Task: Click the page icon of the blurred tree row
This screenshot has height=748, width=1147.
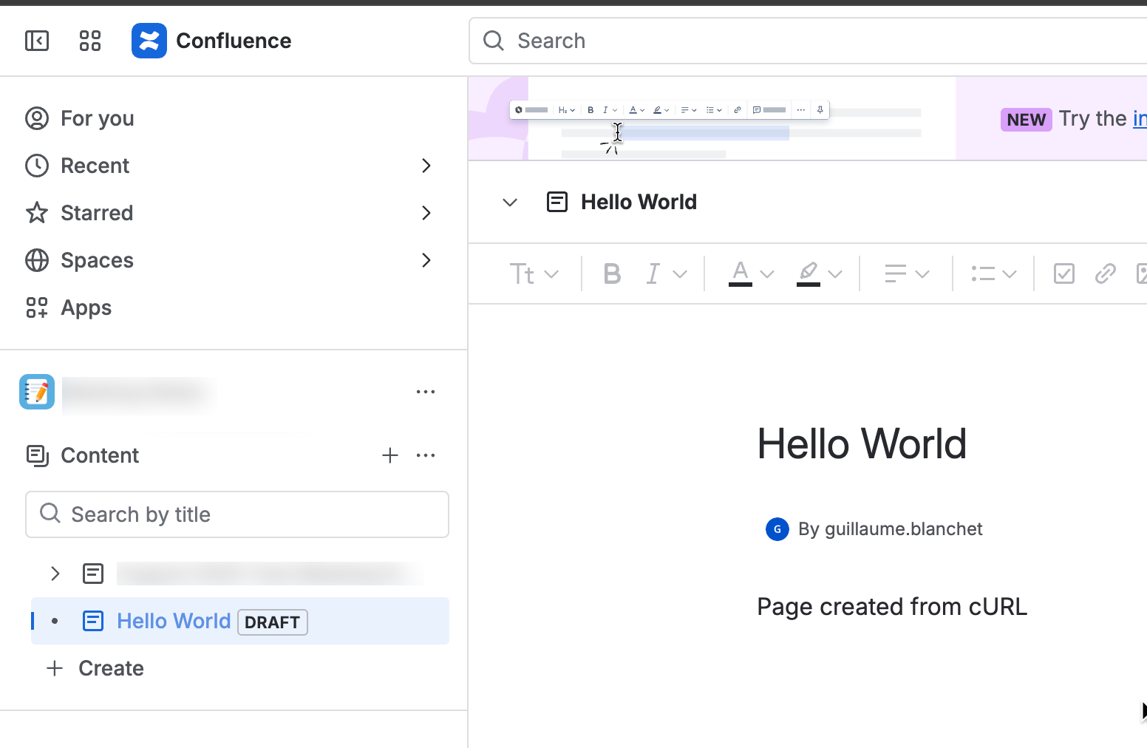Action: pyautogui.click(x=93, y=574)
